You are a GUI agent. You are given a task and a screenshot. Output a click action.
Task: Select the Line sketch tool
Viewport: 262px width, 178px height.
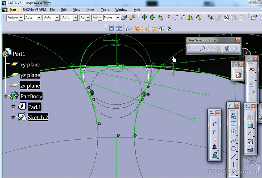click(x=233, y=156)
